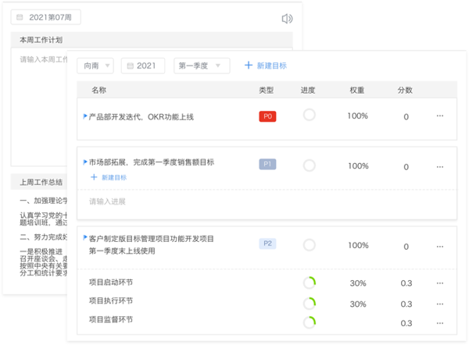
Task: Select the 项目执行环节 sub-item
Action: (x=111, y=301)
